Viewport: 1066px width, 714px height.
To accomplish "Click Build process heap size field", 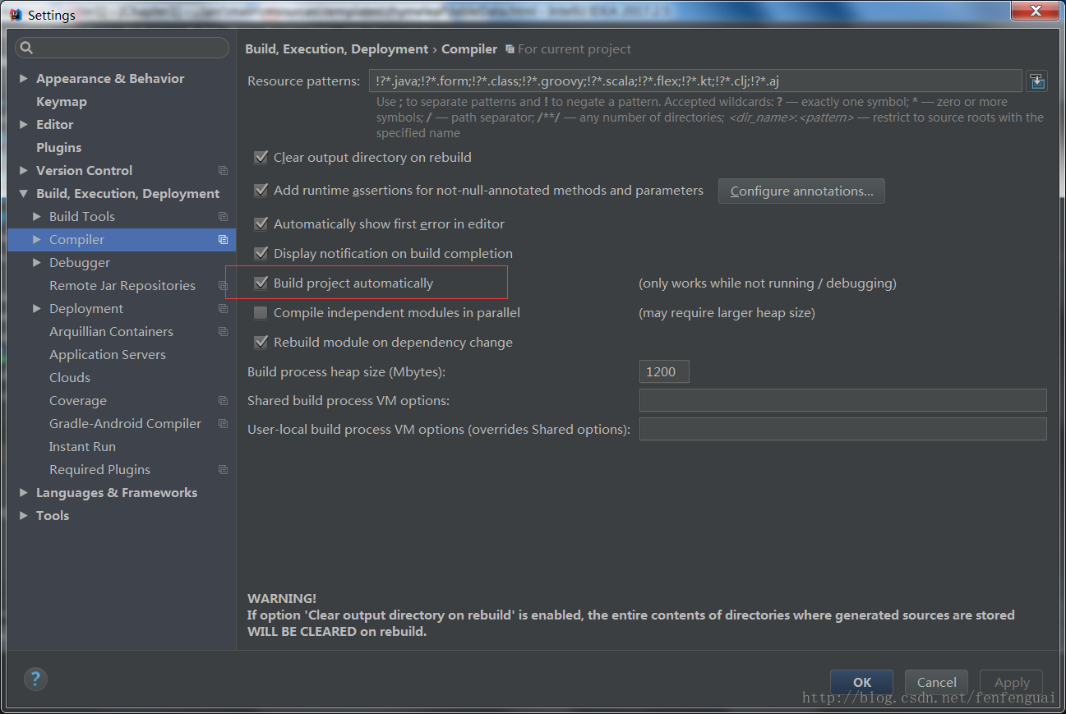I will coord(664,371).
